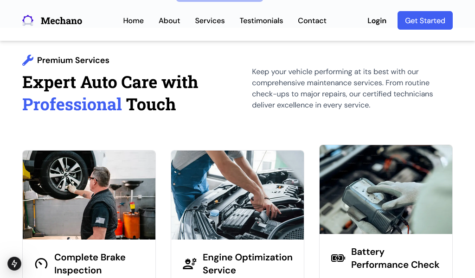Open the Services navigation link
This screenshot has height=278, width=475.
point(210,20)
